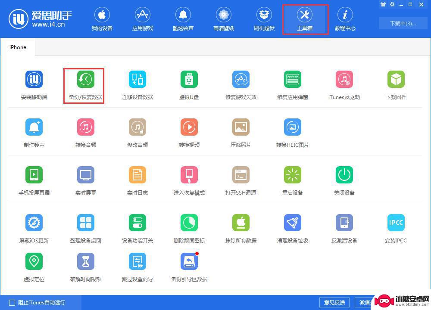Open 虚拟定位 tool
This screenshot has height=310, width=431.
tap(34, 267)
